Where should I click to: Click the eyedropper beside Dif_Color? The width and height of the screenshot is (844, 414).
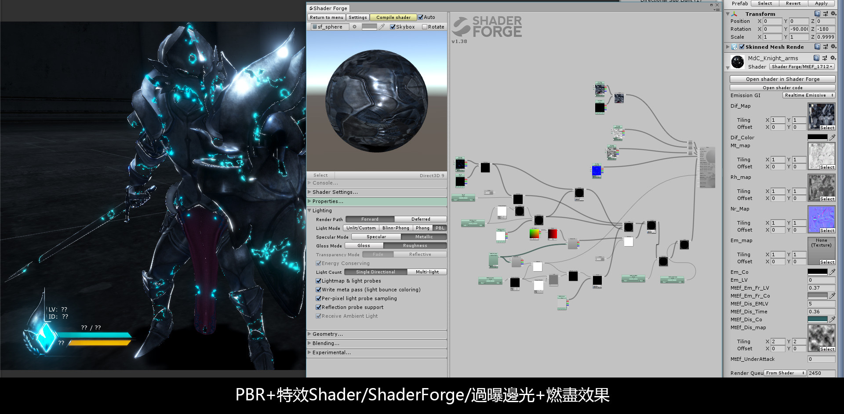click(833, 137)
